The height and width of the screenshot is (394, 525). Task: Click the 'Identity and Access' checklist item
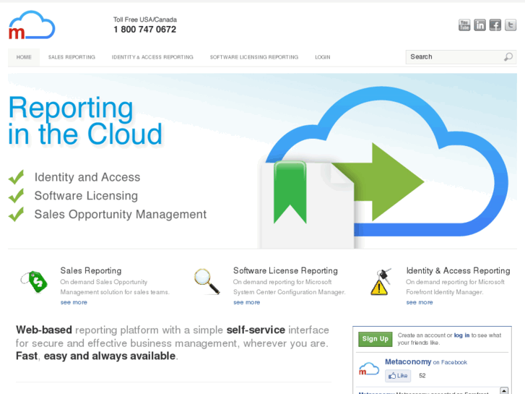tap(87, 177)
